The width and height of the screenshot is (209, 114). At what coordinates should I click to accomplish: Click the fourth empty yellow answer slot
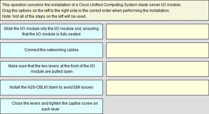(157, 87)
